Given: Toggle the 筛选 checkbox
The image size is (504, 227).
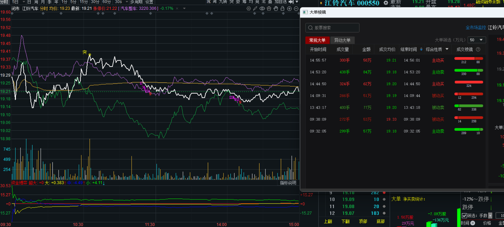Looking at the screenshot, I should click(x=464, y=215).
